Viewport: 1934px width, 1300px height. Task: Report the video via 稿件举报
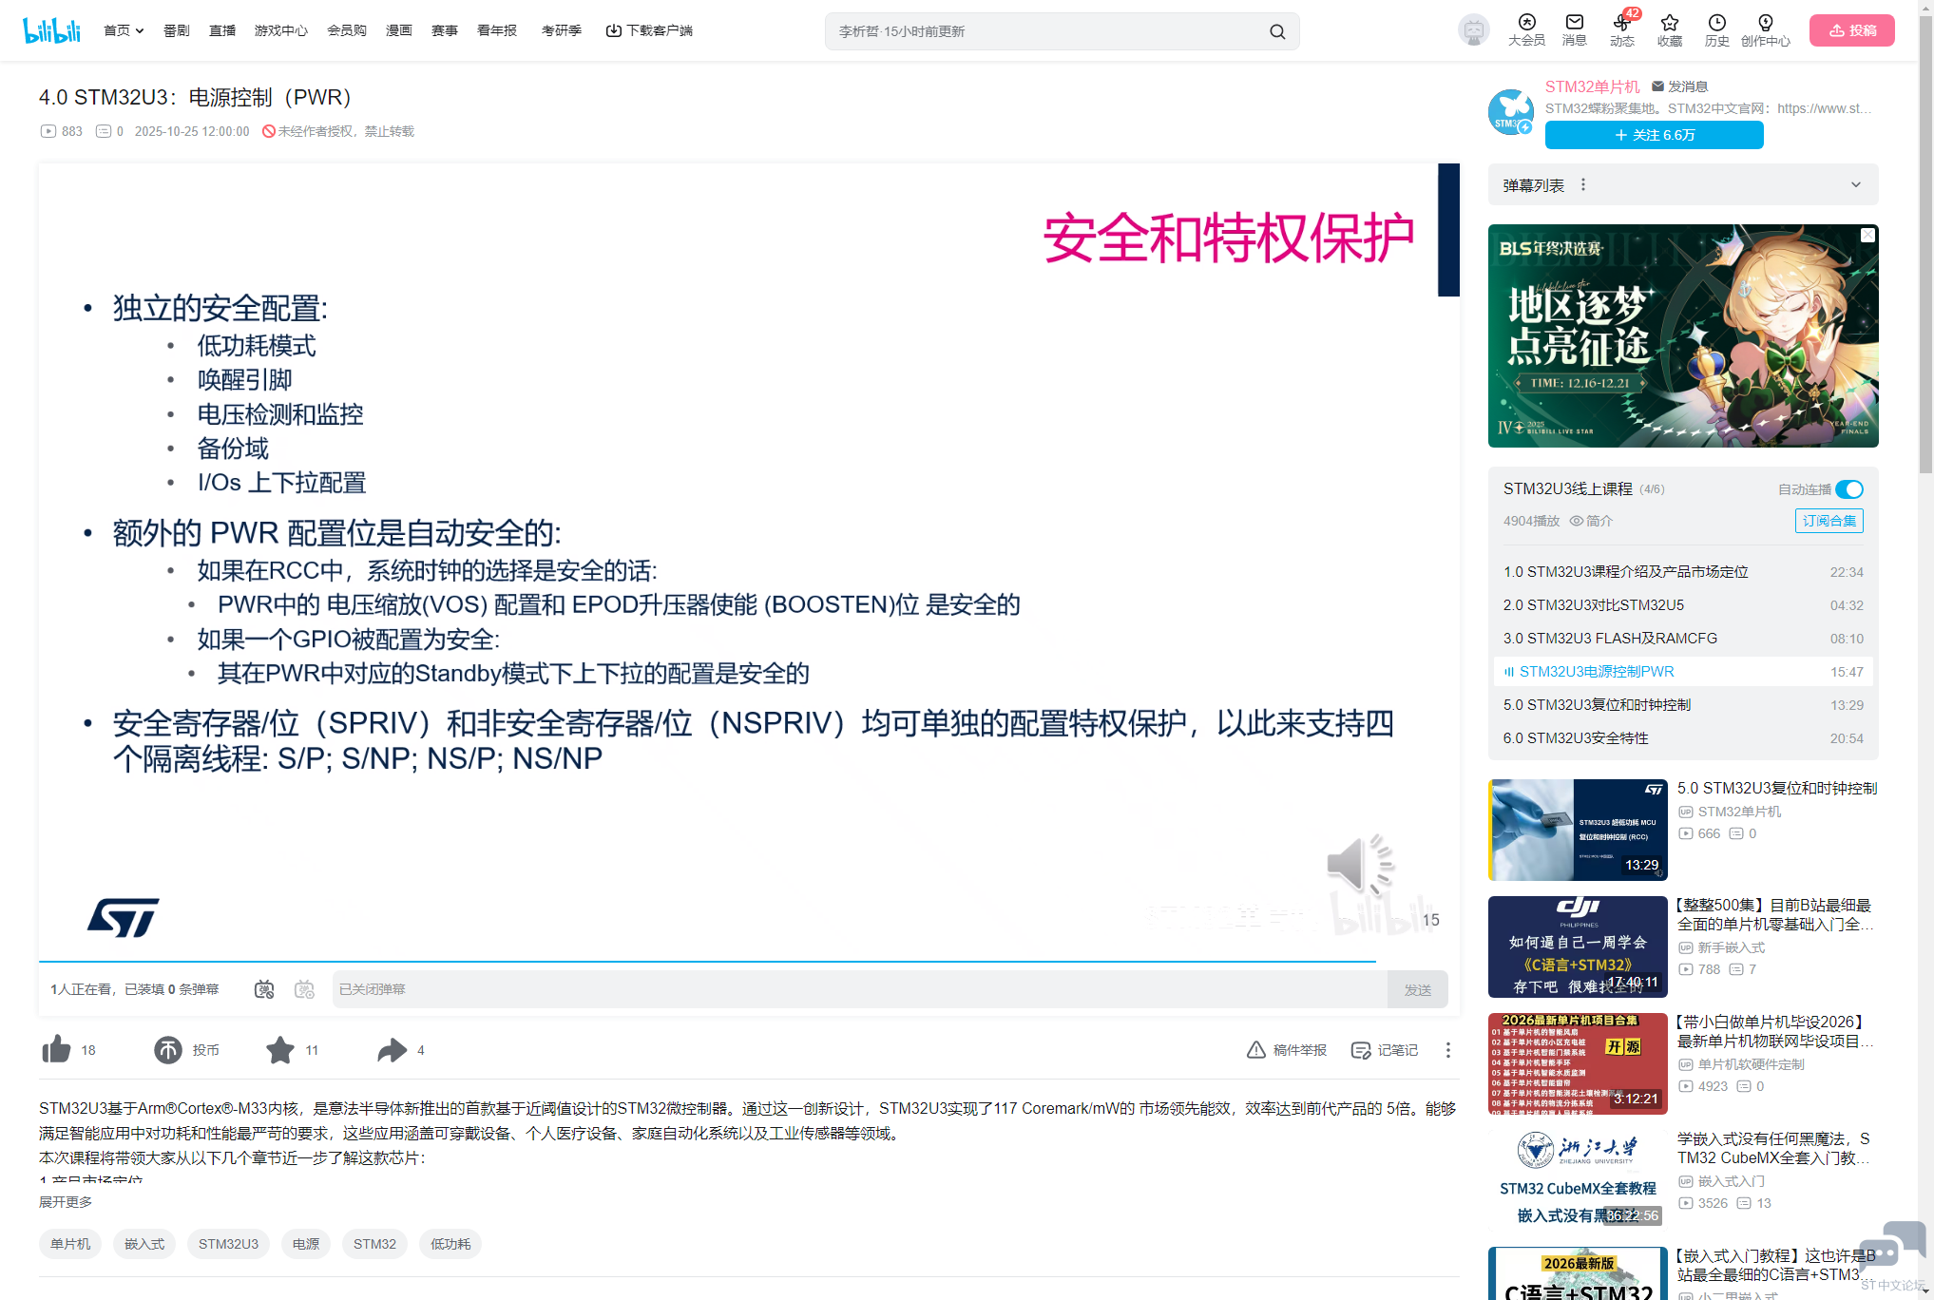(x=1287, y=1050)
